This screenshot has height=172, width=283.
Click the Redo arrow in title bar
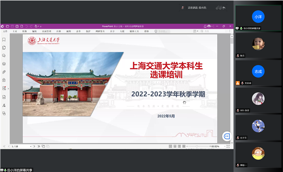coord(31,26)
